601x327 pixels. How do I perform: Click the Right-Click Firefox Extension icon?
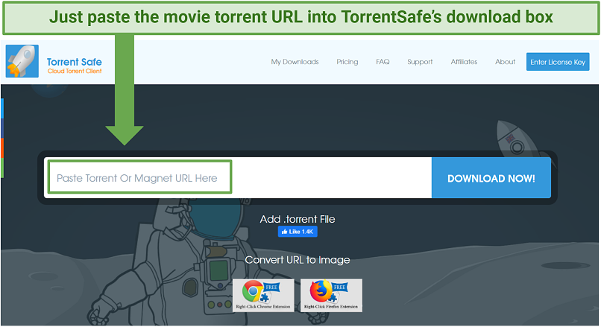[331, 295]
